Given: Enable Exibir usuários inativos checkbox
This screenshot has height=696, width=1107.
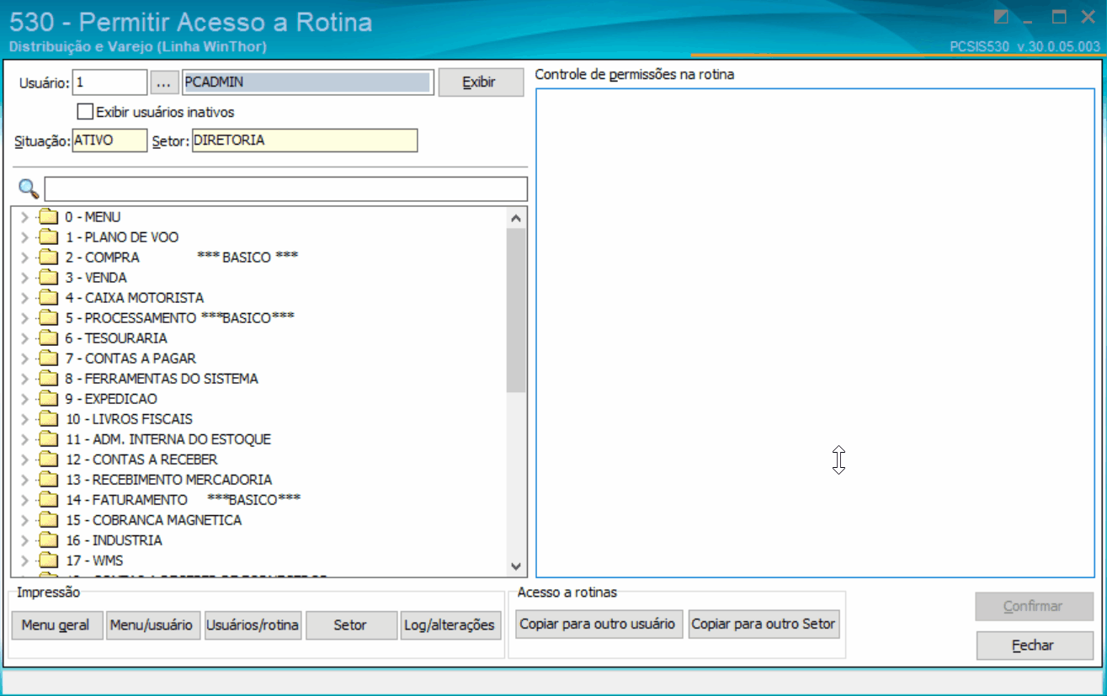Looking at the screenshot, I should (x=85, y=111).
